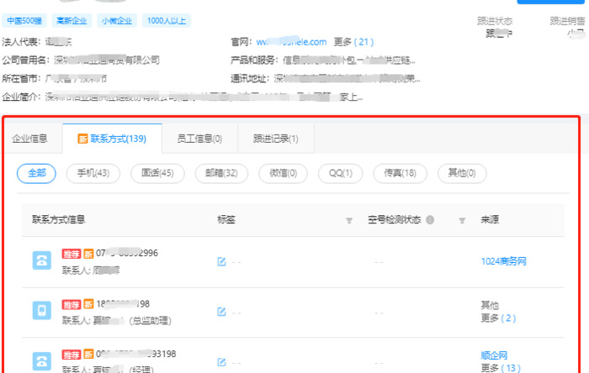589x373 pixels.
Task: Filter contacts by 其他(0)
Action: click(x=462, y=173)
